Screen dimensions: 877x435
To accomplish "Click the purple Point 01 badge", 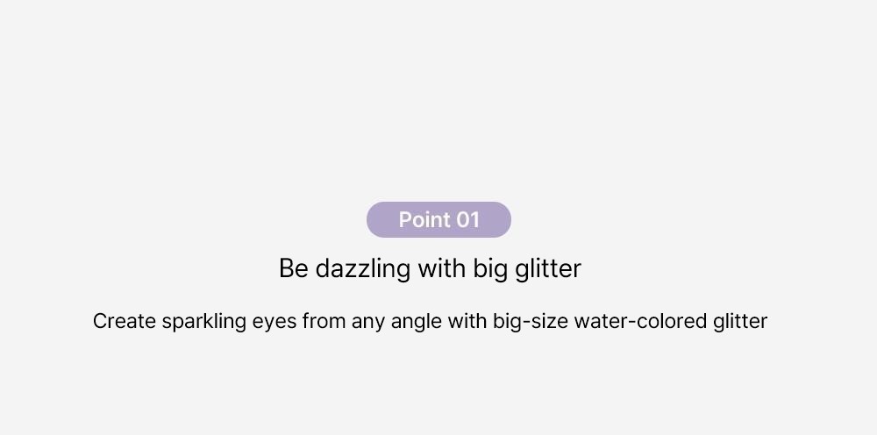I will [438, 220].
